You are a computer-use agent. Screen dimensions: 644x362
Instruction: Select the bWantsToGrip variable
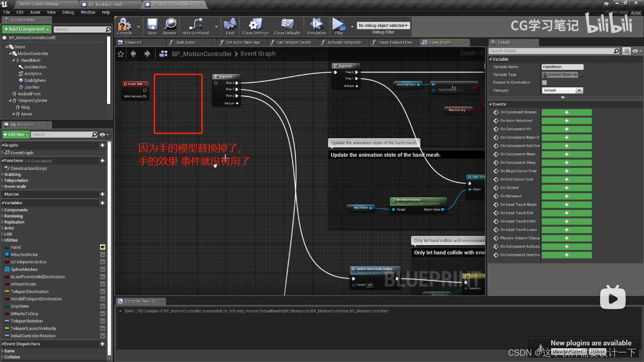point(25,314)
